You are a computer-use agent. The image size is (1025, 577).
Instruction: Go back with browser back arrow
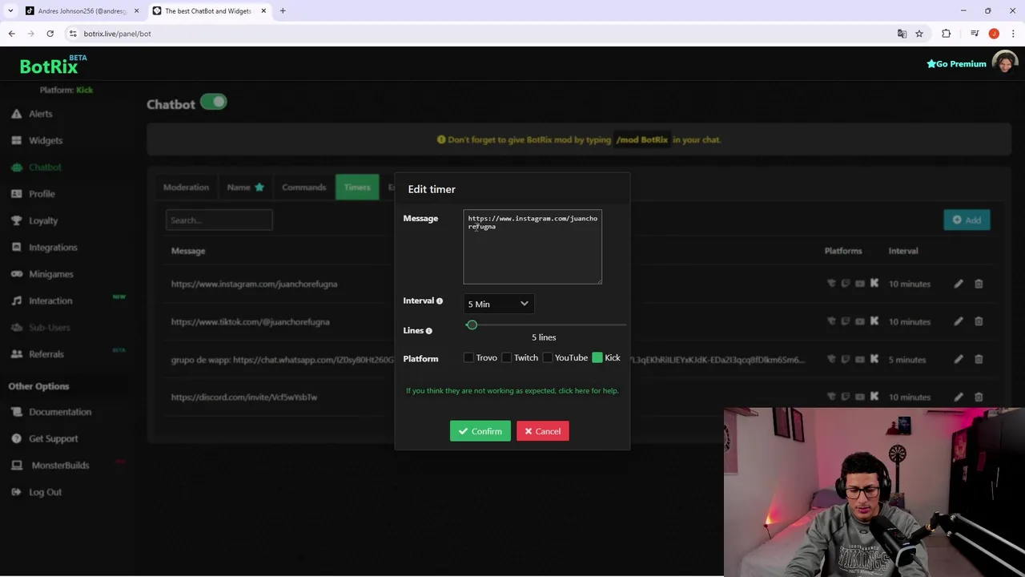point(11,34)
